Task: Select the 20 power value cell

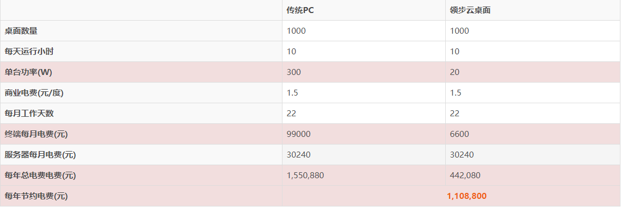Action: (454, 72)
